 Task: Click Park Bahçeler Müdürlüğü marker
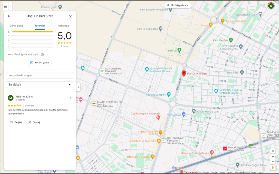[x=171, y=10]
